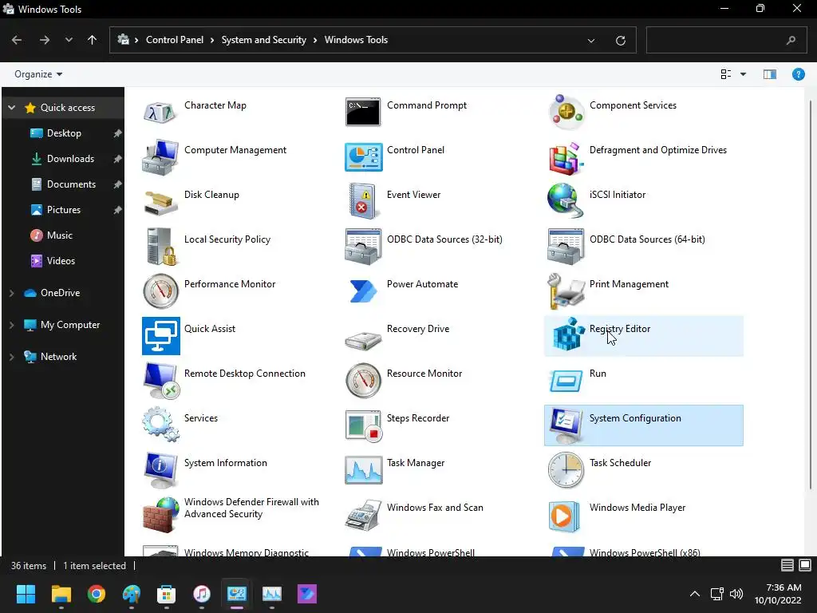Select the Windows Fax and Scan icon
Viewport: 817px width, 613px height.
coord(363,515)
